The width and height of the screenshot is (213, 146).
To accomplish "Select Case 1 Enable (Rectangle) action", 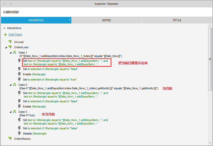I will (x=34, y=74).
